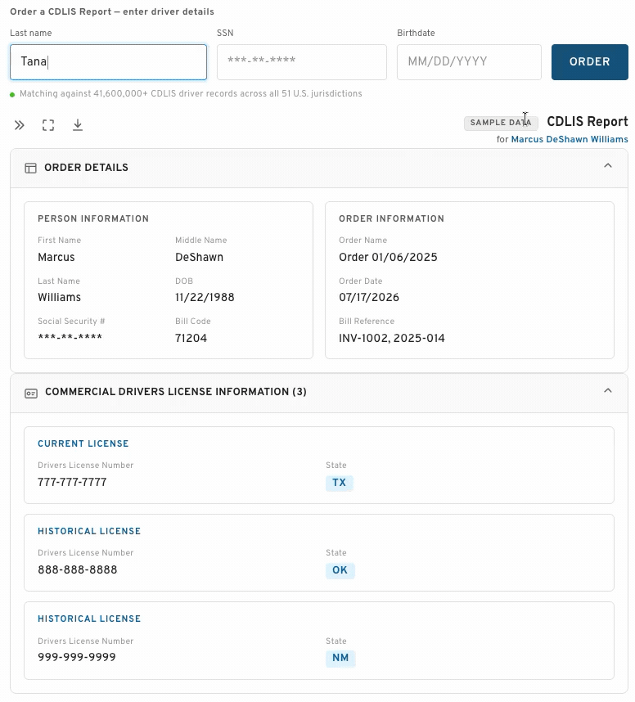Open fullscreen view with the frame icon
This screenshot has height=702, width=635.
[48, 125]
